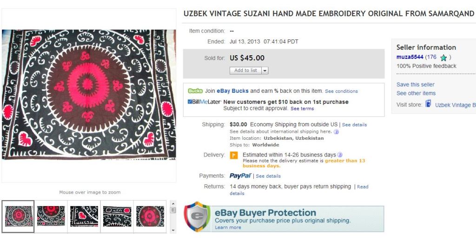
Task: Click the PayPal logo
Action: [240, 176]
